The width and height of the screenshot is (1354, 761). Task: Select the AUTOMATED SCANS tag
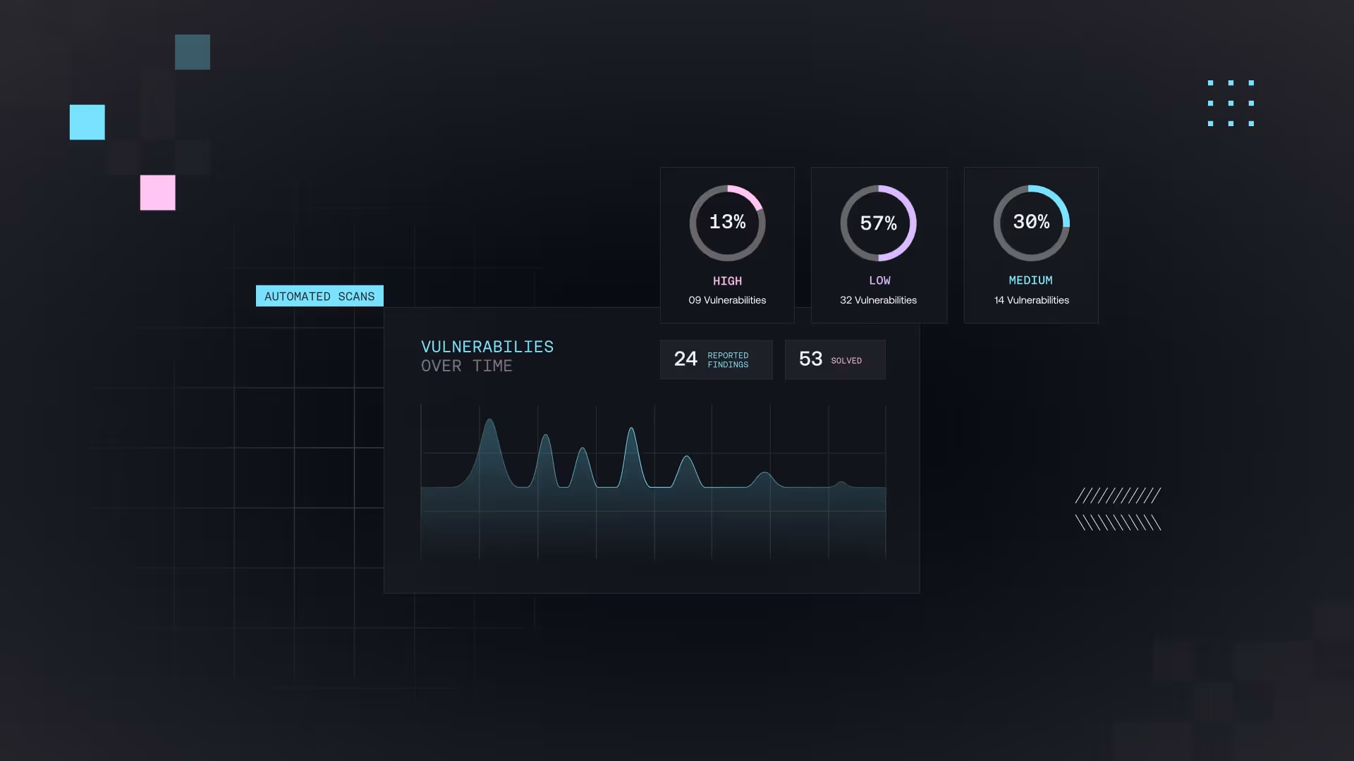pos(319,296)
